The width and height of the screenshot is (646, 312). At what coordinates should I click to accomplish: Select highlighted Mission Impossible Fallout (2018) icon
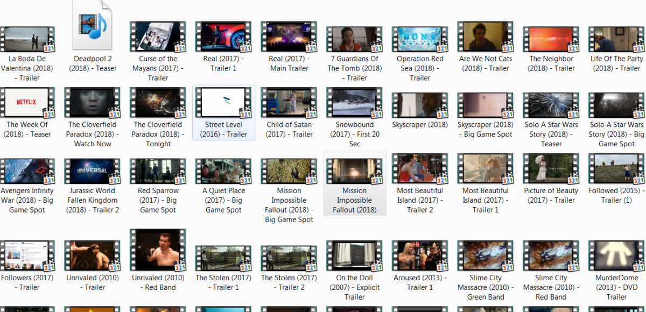pyautogui.click(x=355, y=172)
